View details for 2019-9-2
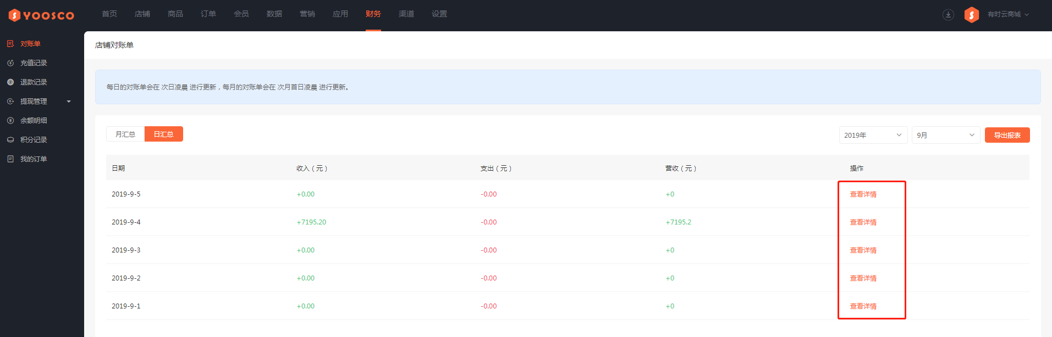Screen dimensions: 1052x337 pos(863,278)
